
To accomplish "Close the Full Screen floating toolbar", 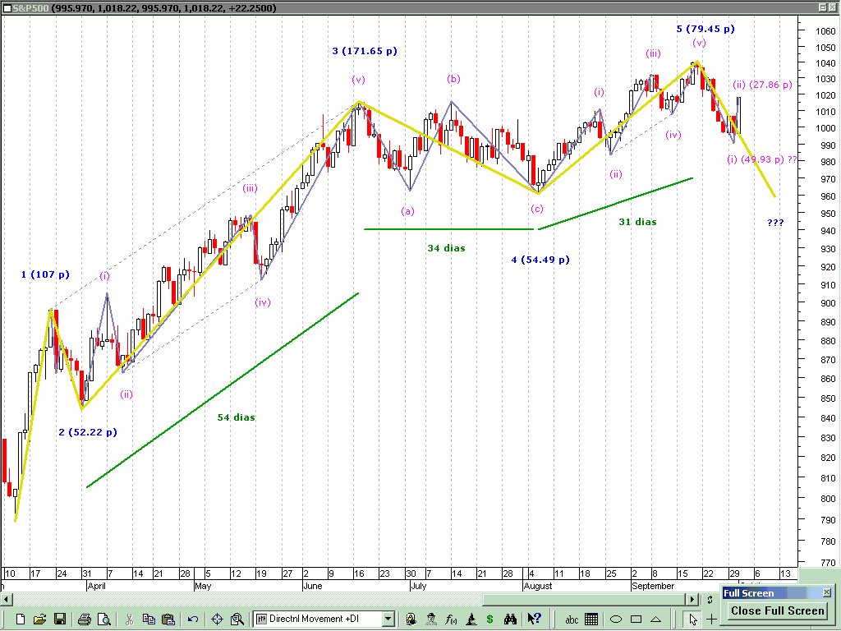I will click(x=826, y=592).
